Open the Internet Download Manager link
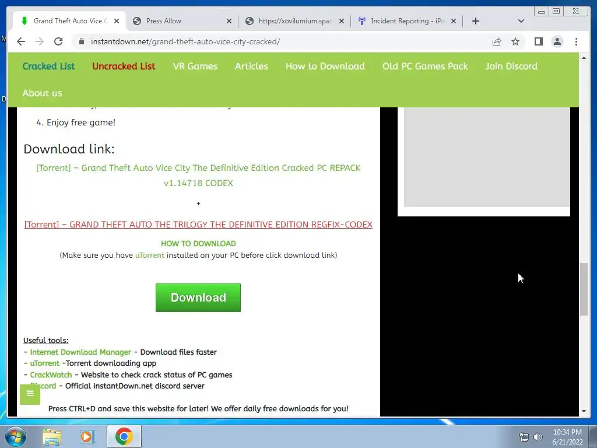The height and width of the screenshot is (448, 597). (80, 352)
